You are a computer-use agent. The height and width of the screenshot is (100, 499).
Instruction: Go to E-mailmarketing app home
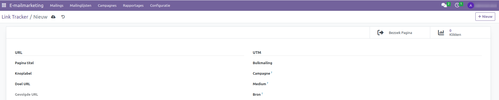(26, 5)
